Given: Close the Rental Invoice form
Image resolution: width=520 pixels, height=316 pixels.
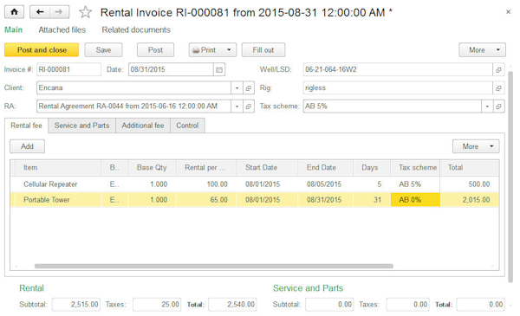Looking at the screenshot, I should point(508,12).
